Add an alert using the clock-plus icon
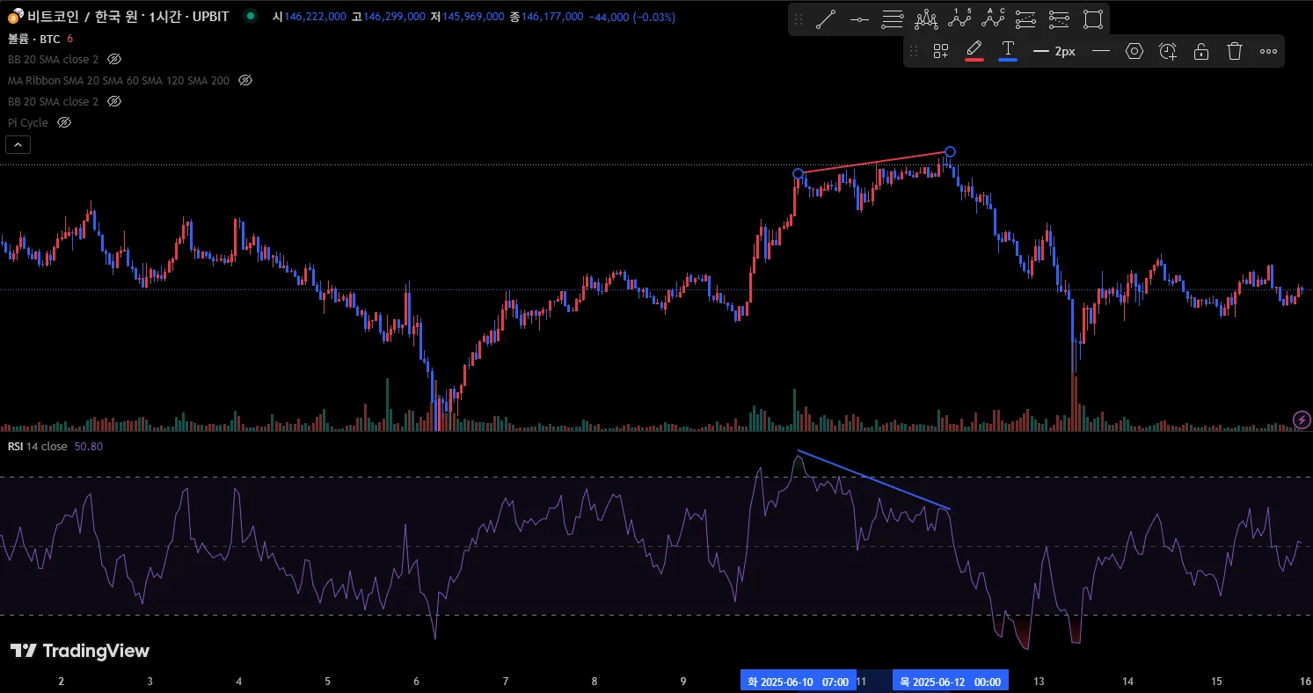1313x693 pixels. (1168, 51)
